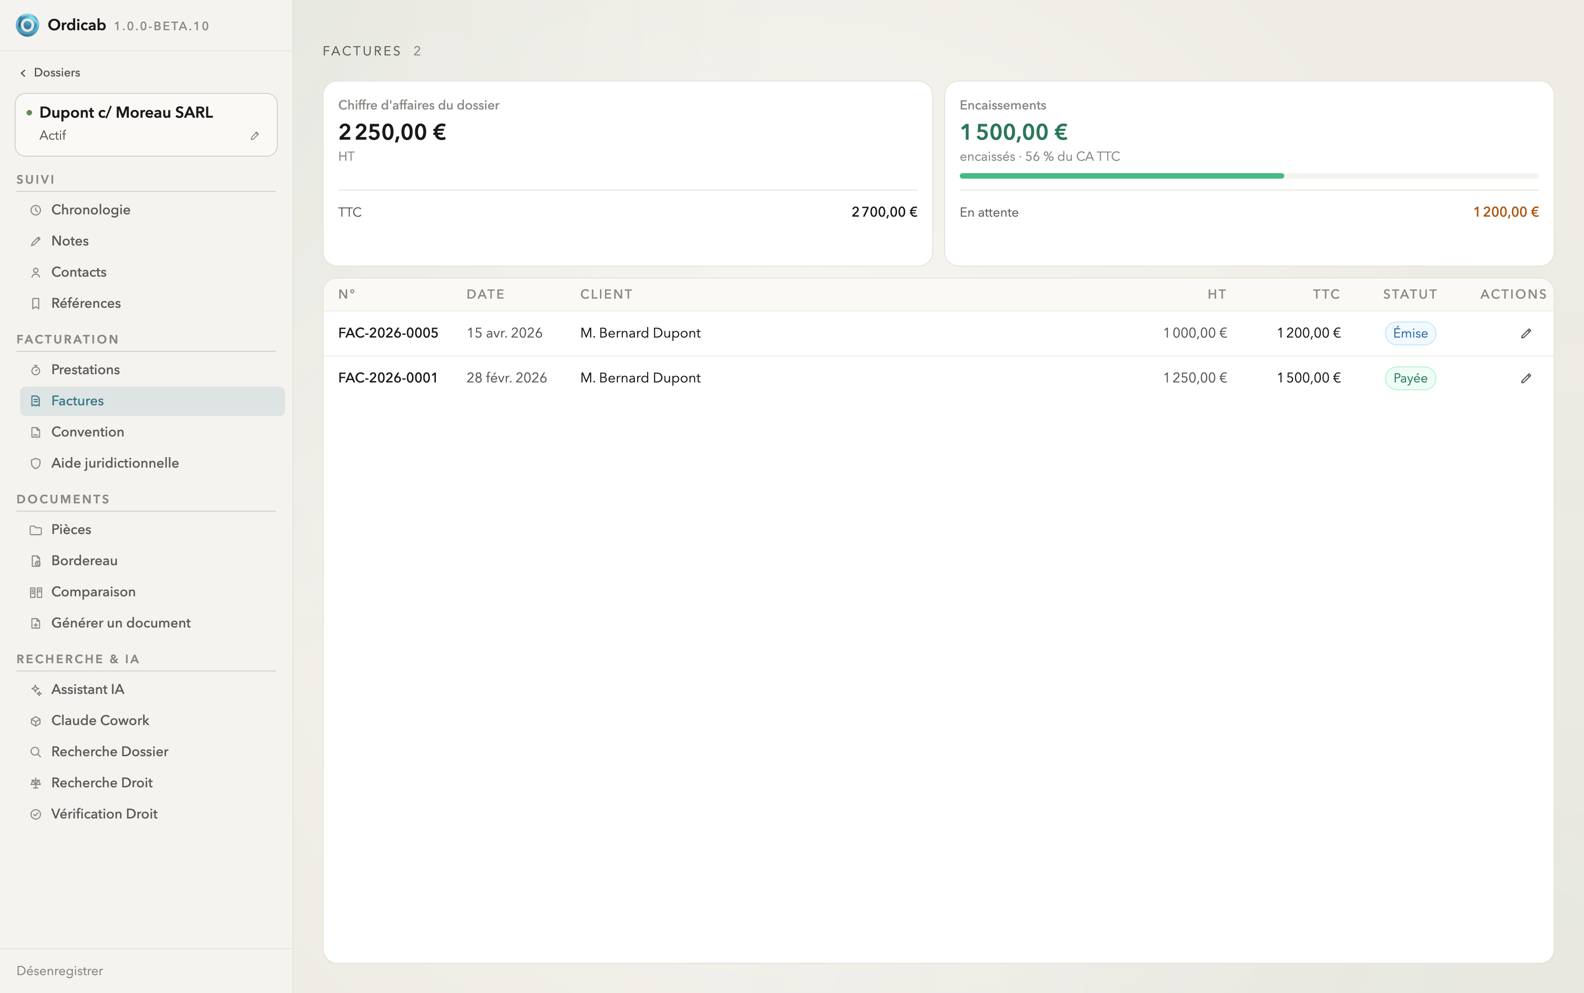Viewport: 1584px width, 993px height.
Task: Click the Notes pencil icon
Action: [x=36, y=241]
